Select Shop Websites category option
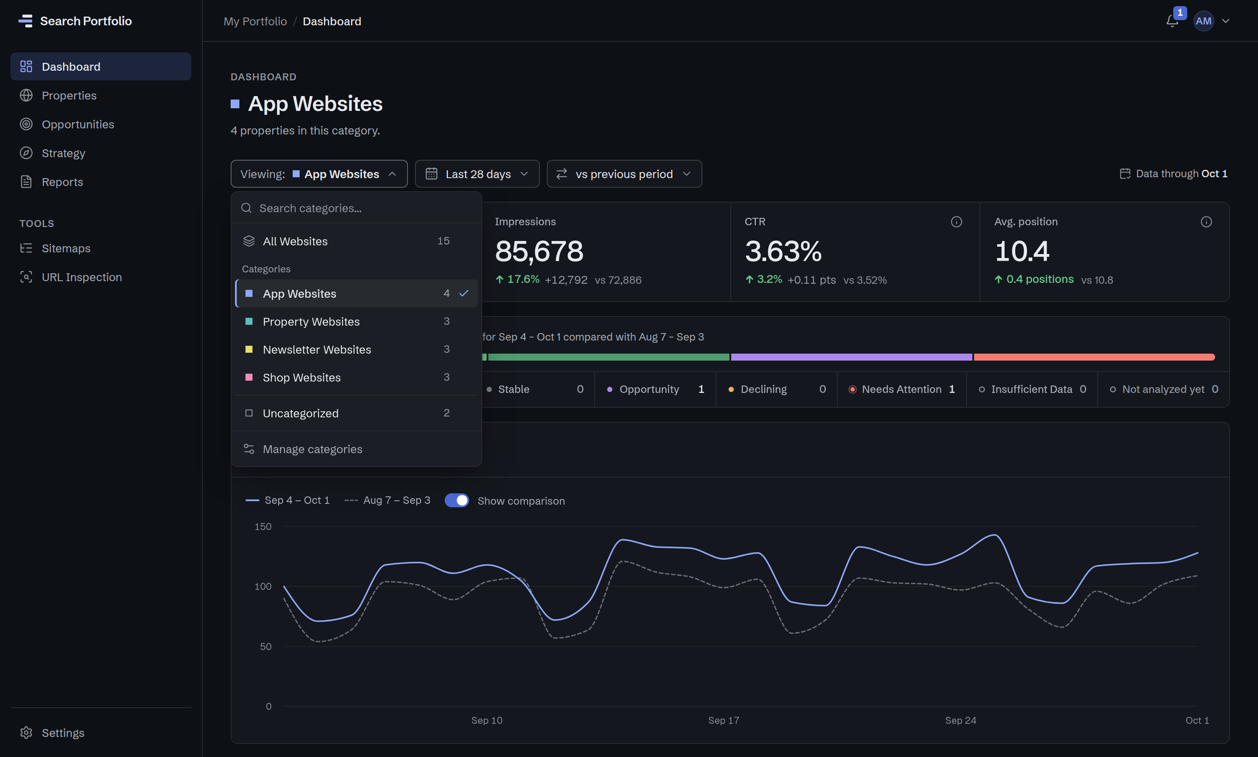Screen dimensions: 1258x757 point(356,378)
